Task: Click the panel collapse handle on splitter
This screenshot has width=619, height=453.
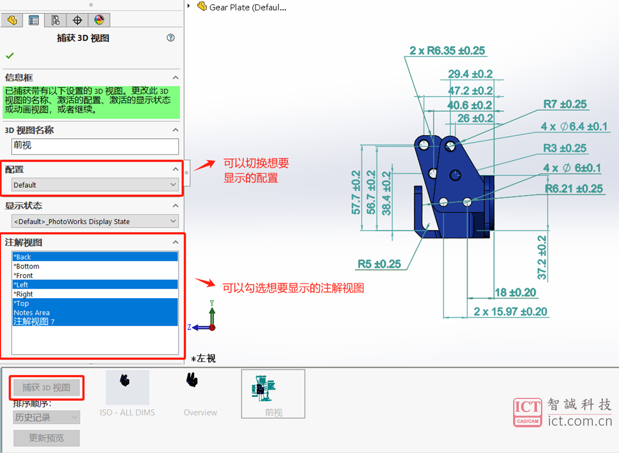Action: tap(187, 173)
